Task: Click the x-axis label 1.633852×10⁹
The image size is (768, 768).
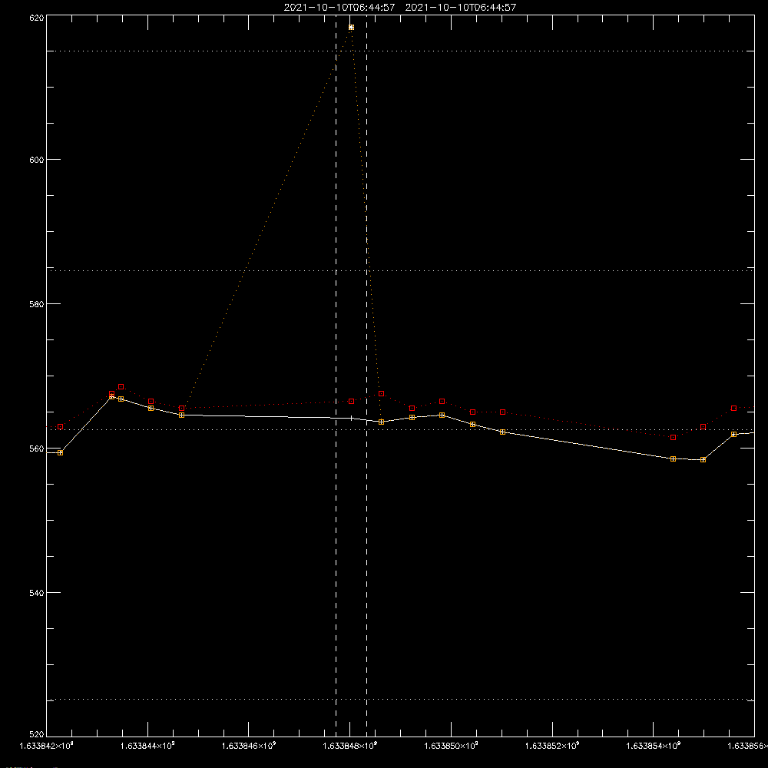Action: click(552, 746)
